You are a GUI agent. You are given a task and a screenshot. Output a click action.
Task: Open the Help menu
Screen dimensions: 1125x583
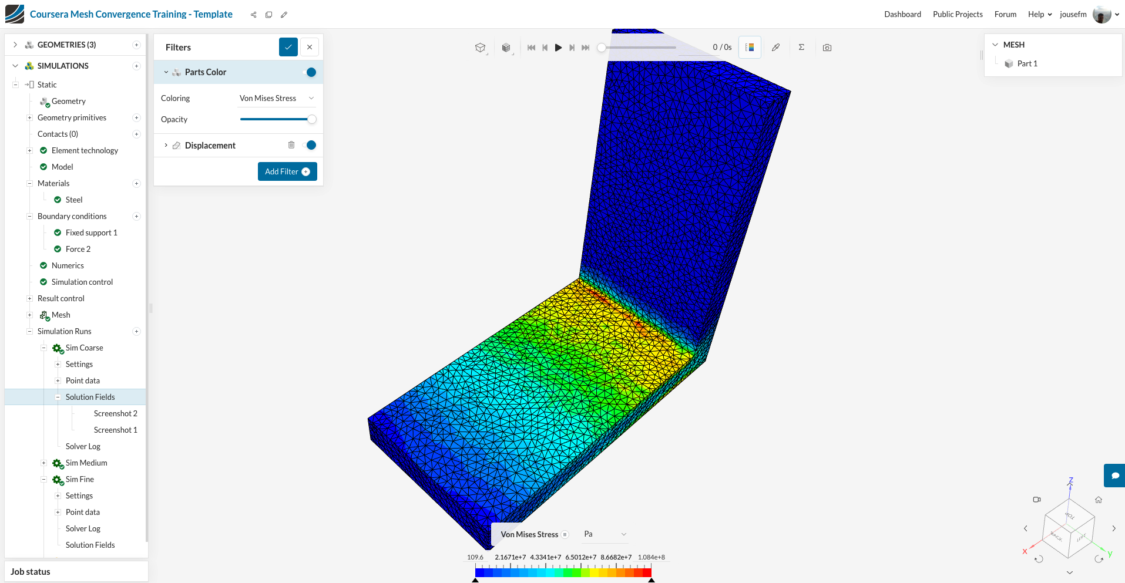pyautogui.click(x=1040, y=15)
